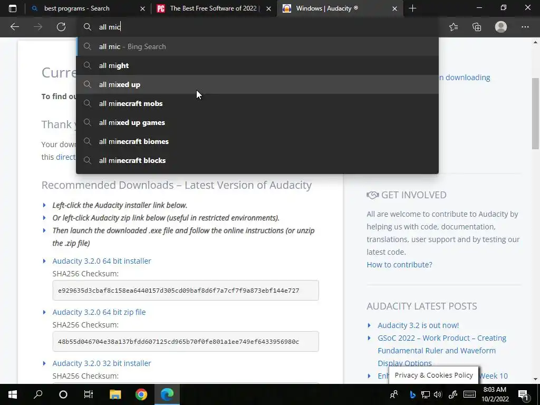540x405 pixels.
Task: Close the Windows Audacity tab
Action: [x=394, y=8]
